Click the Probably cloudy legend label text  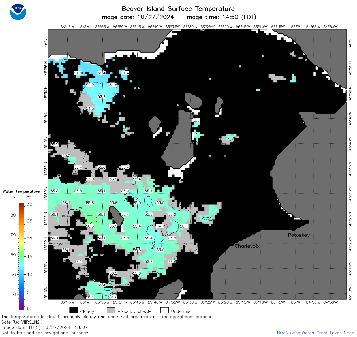[x=134, y=311]
